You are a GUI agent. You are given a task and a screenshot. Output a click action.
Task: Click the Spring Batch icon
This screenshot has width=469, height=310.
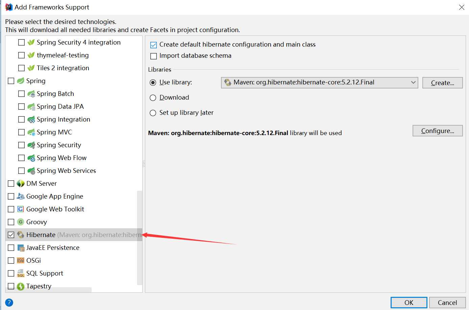pyautogui.click(x=31, y=94)
